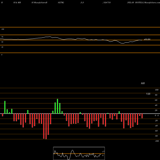Click the ') 526755' stock code text
Image resolution: width=160 pixels, height=160 pixels.
point(107,3)
